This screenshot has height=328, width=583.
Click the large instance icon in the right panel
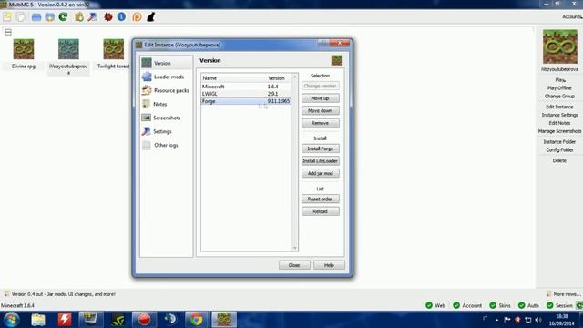[x=560, y=46]
